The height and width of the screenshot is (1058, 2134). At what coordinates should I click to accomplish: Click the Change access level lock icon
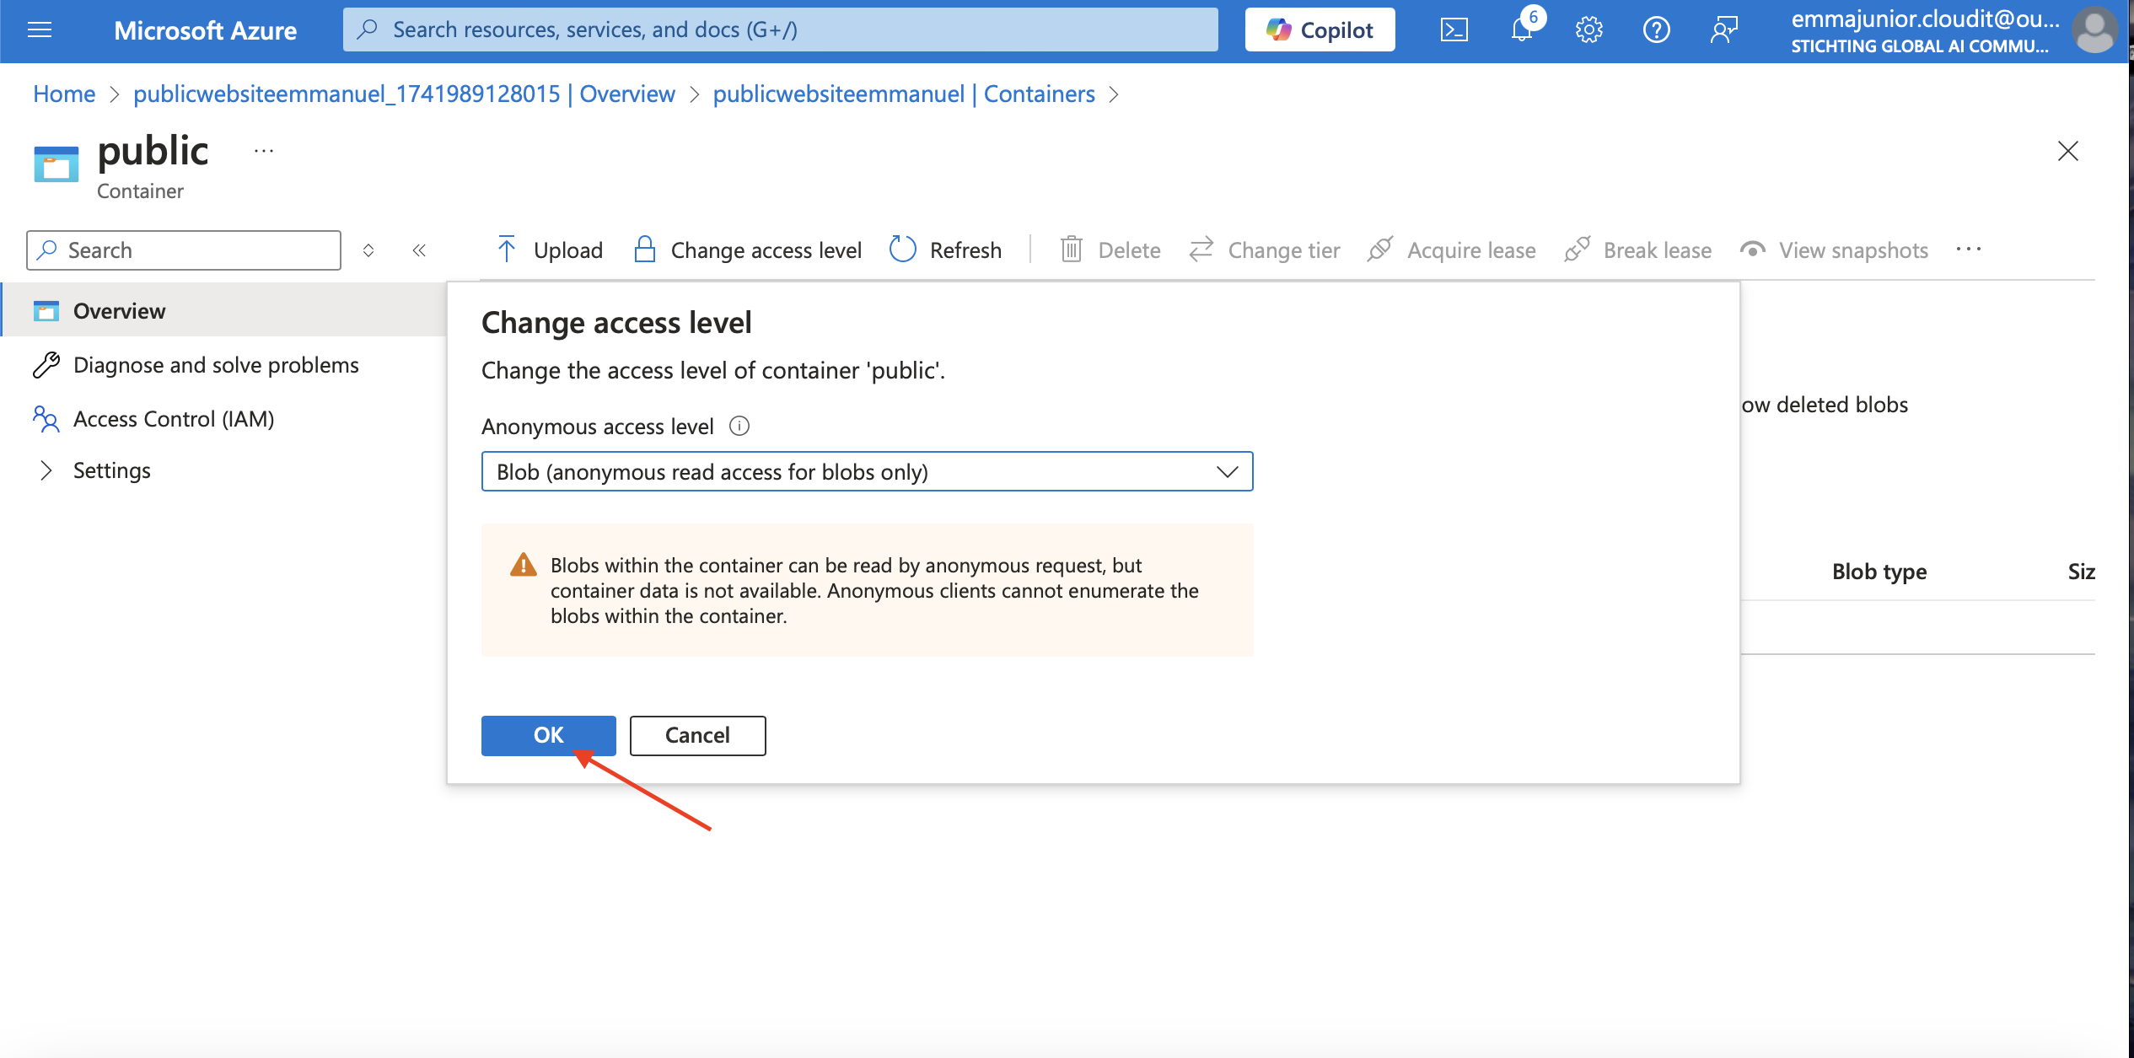[x=645, y=250]
